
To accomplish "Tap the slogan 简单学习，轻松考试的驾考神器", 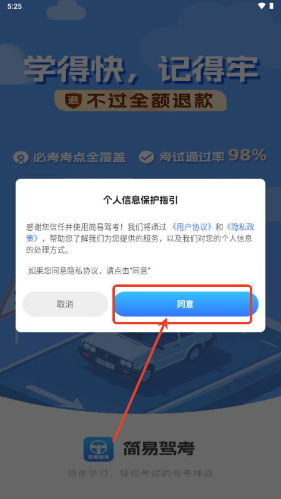I will [x=140, y=473].
